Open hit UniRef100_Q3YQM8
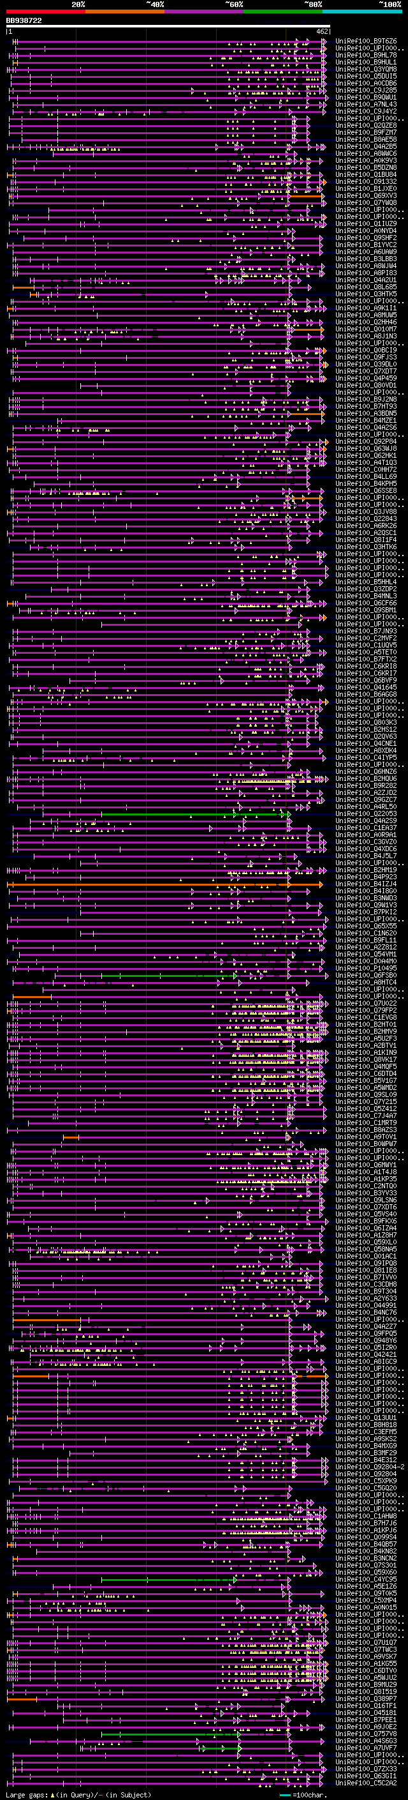The width and height of the screenshot is (408, 1800). pyautogui.click(x=365, y=69)
